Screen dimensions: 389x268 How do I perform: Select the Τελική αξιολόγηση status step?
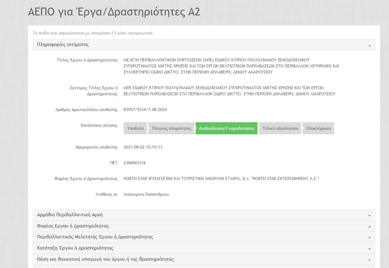click(x=280, y=128)
